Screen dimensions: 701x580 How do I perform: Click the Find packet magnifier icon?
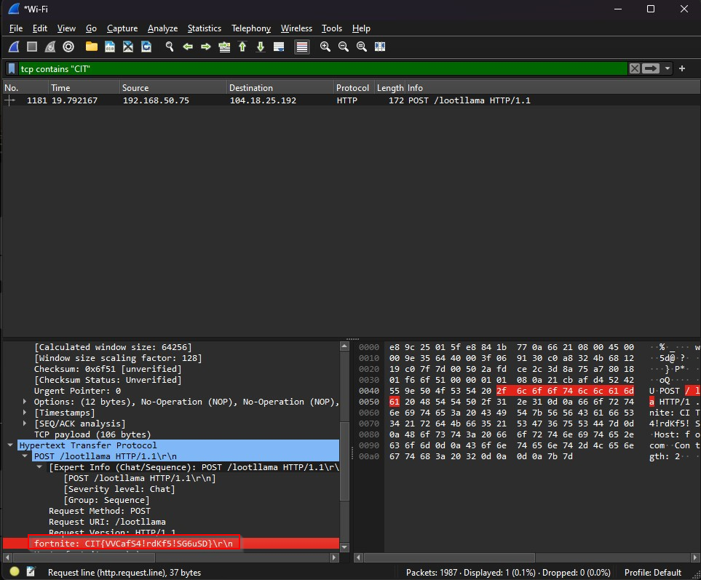[x=170, y=47]
